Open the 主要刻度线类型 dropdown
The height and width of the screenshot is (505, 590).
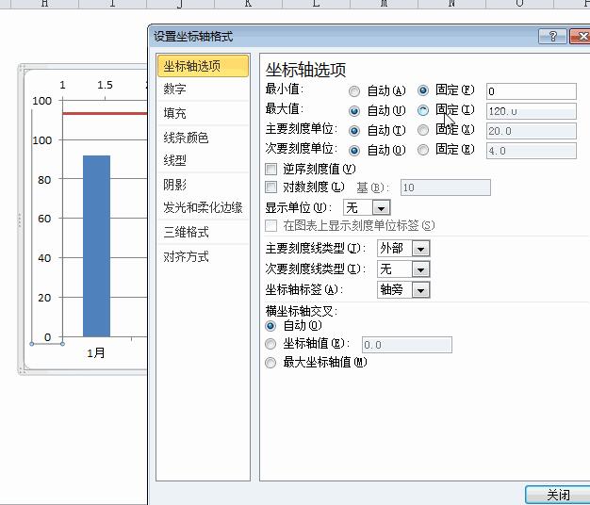click(420, 249)
